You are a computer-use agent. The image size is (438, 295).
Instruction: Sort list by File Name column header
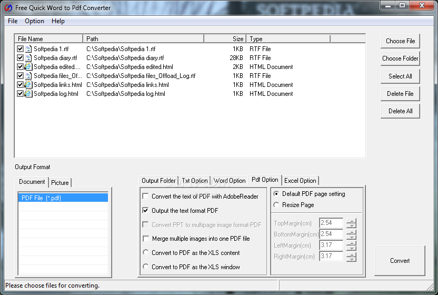(x=48, y=39)
